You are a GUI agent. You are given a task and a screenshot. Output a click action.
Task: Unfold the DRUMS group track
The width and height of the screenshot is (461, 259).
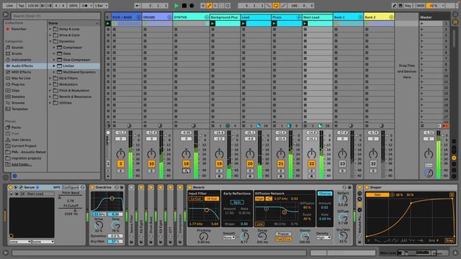169,17
